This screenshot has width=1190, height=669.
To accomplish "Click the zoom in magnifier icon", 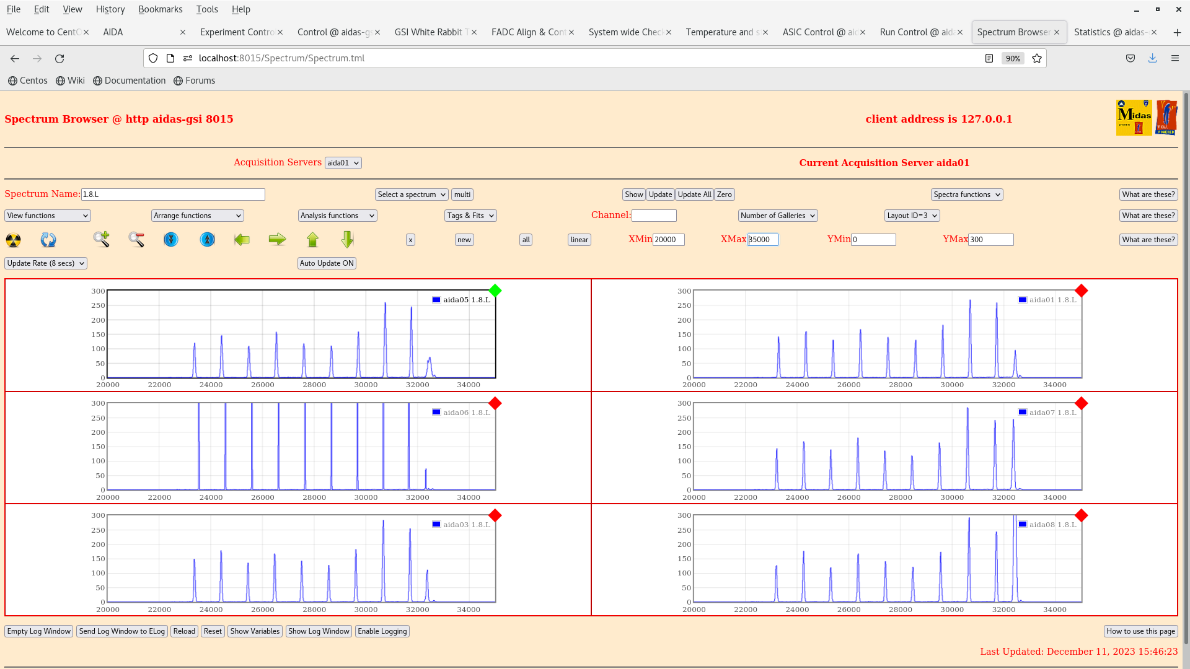I will point(101,240).
